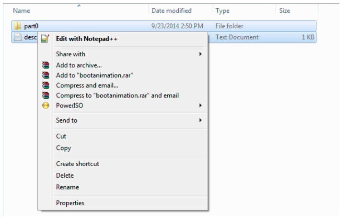
Task: Click the 9/23/2014 2:50 PM date cell
Action: point(177,26)
